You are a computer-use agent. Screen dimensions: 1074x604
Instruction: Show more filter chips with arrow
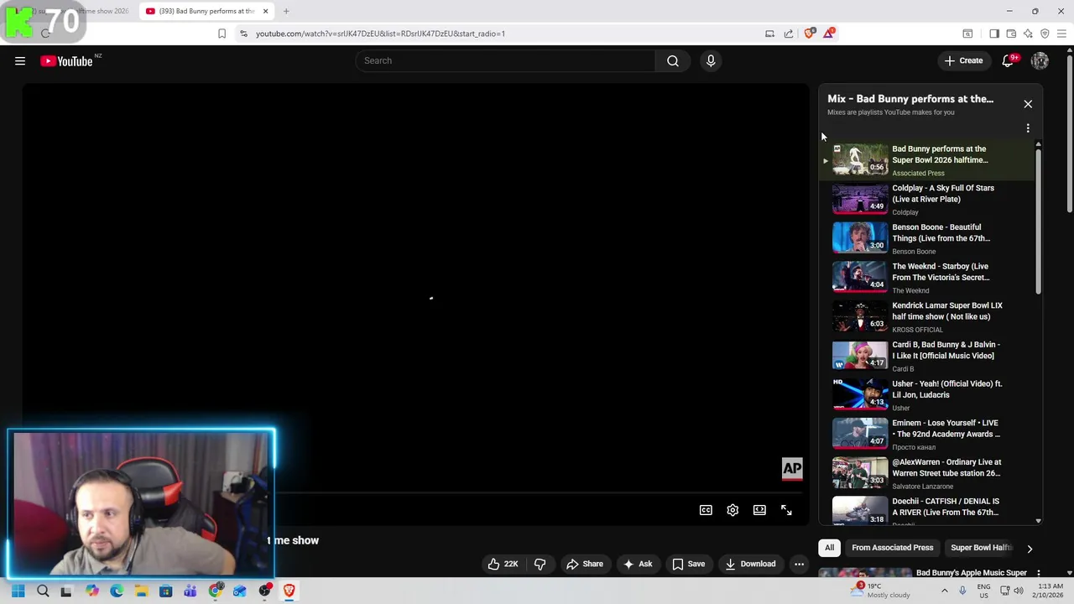1030,549
